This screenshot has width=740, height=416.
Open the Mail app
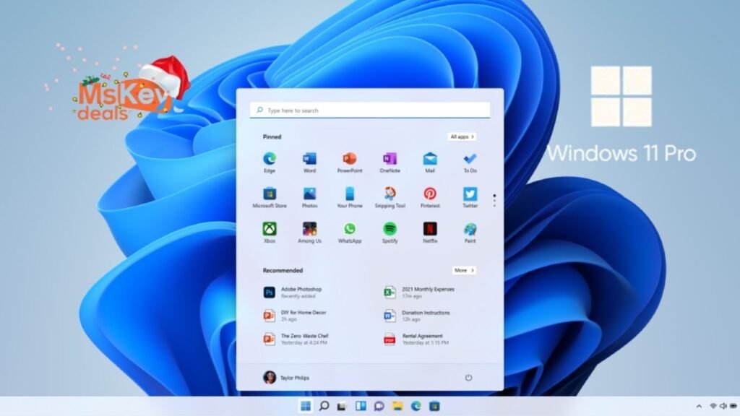click(430, 160)
